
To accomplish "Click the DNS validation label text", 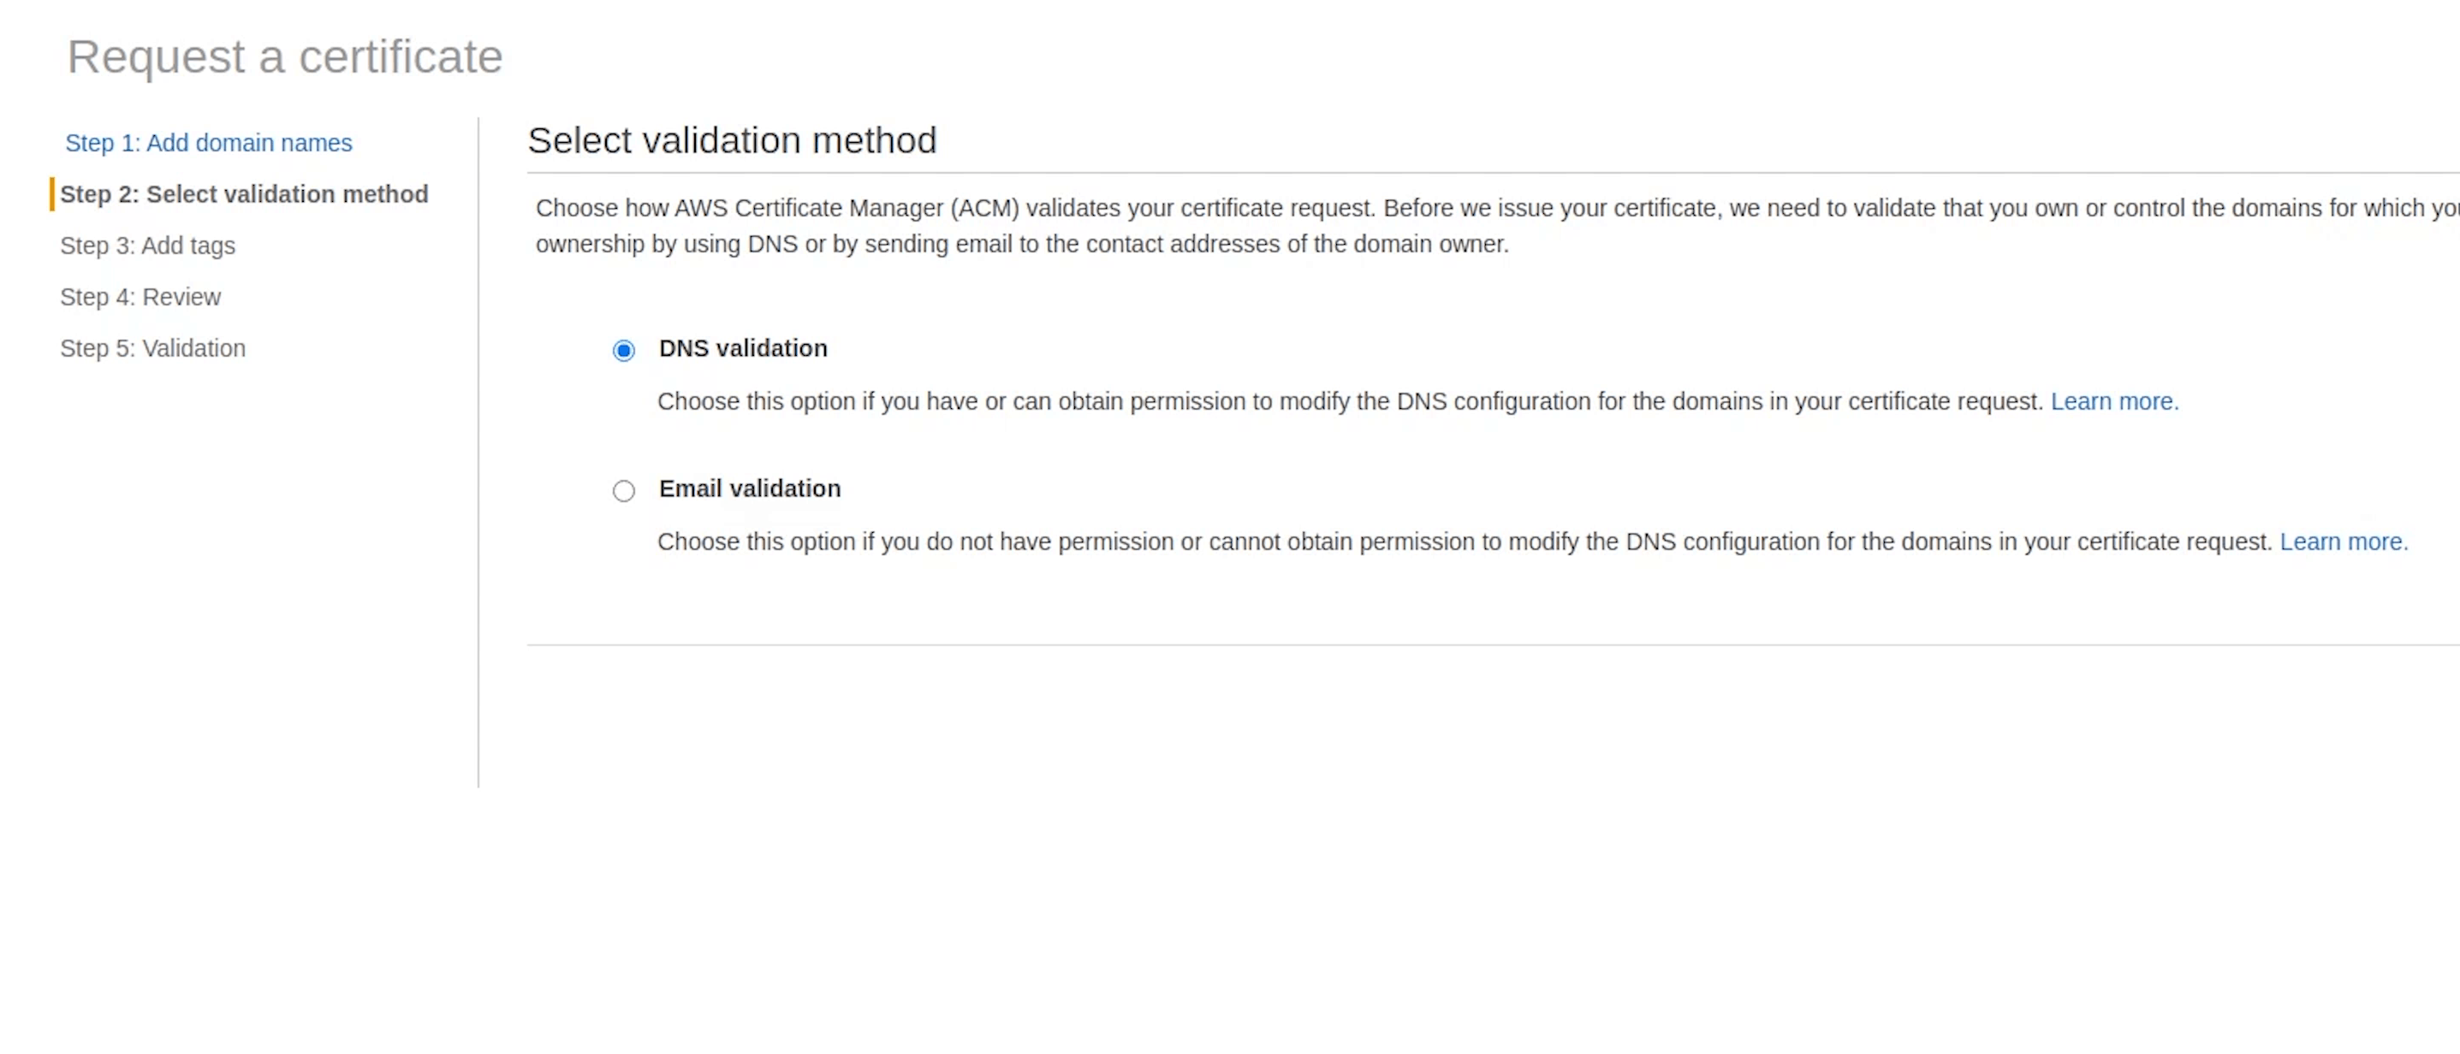I will 743,349.
